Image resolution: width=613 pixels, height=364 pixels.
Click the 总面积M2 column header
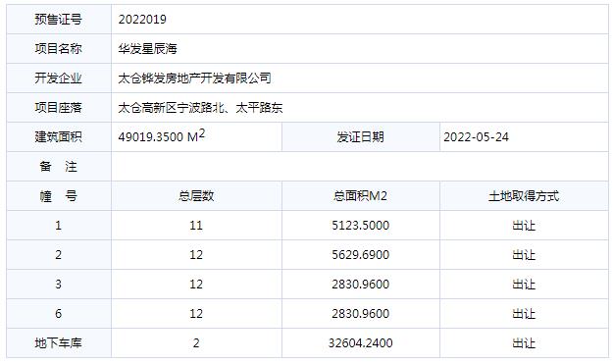tap(361, 196)
